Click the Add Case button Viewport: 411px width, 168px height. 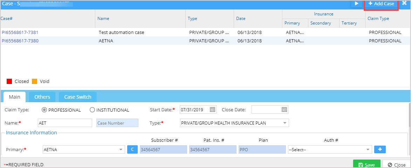point(381,4)
